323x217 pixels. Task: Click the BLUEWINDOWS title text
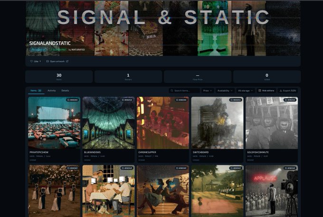(x=92, y=152)
